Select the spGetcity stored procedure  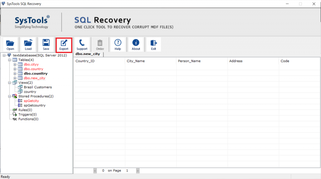31,101
